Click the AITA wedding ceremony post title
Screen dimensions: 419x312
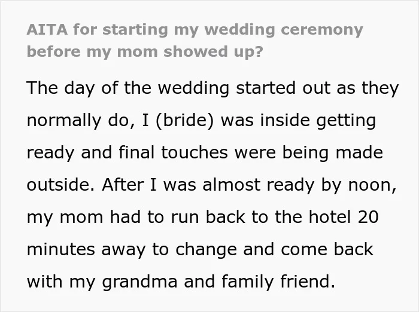coord(195,41)
